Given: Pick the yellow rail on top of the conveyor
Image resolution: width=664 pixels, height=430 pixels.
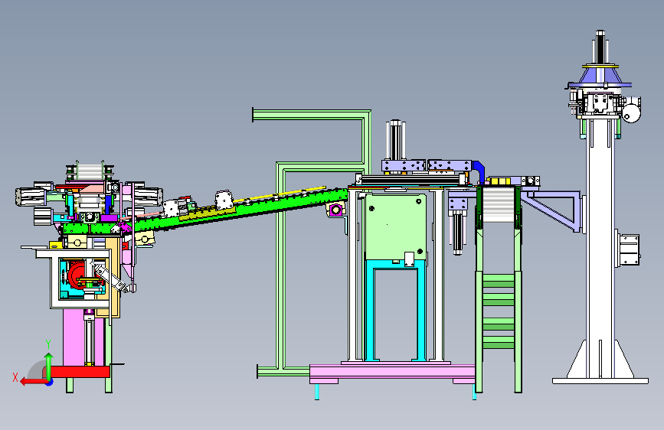Looking at the screenshot, I should tap(280, 194).
